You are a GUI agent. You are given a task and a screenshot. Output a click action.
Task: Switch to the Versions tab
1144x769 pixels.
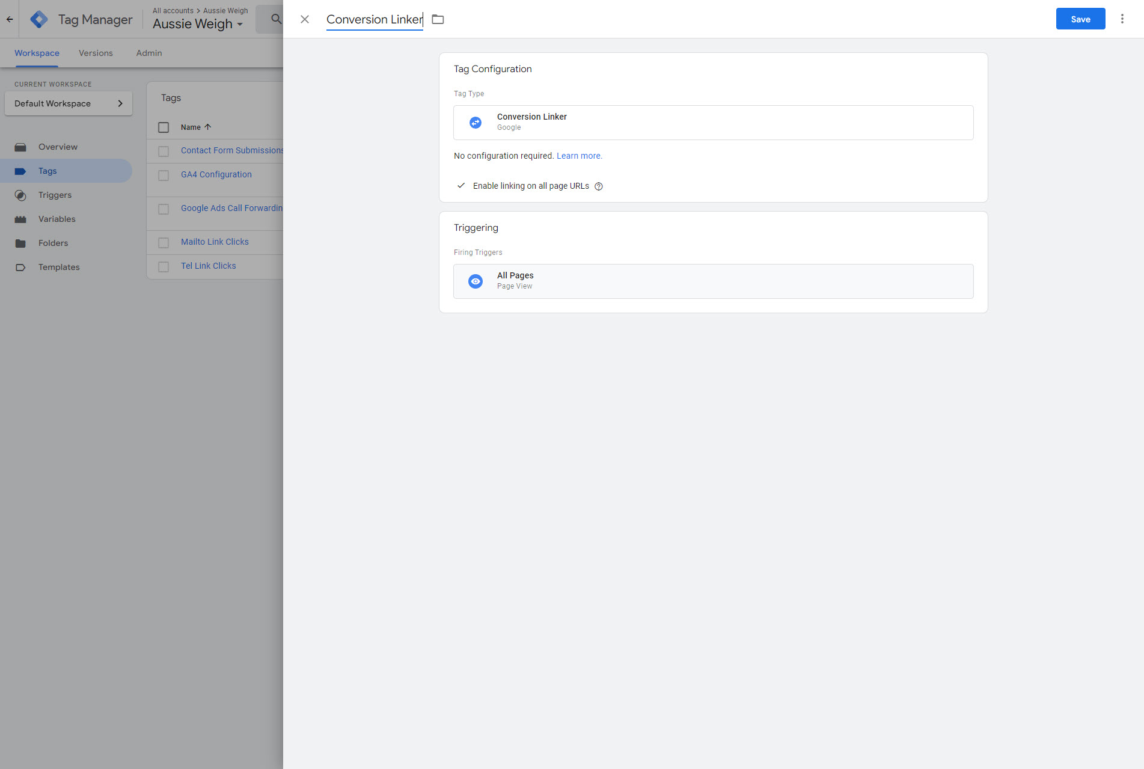click(x=96, y=53)
